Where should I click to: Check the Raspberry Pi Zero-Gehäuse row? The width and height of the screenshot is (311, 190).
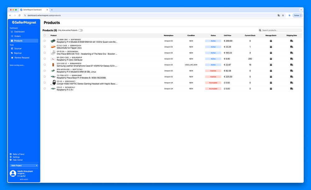44,59
